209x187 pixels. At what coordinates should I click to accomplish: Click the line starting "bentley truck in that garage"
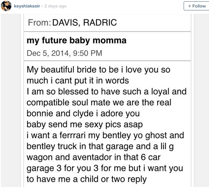[100, 146]
